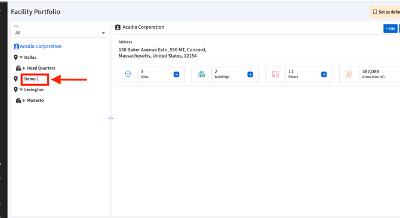Open the Buildings card arrow button
The height and width of the screenshot is (218, 400).
[x=250, y=74]
